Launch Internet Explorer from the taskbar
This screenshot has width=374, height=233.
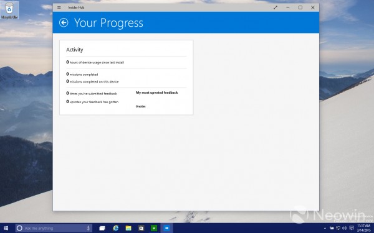(x=116, y=228)
